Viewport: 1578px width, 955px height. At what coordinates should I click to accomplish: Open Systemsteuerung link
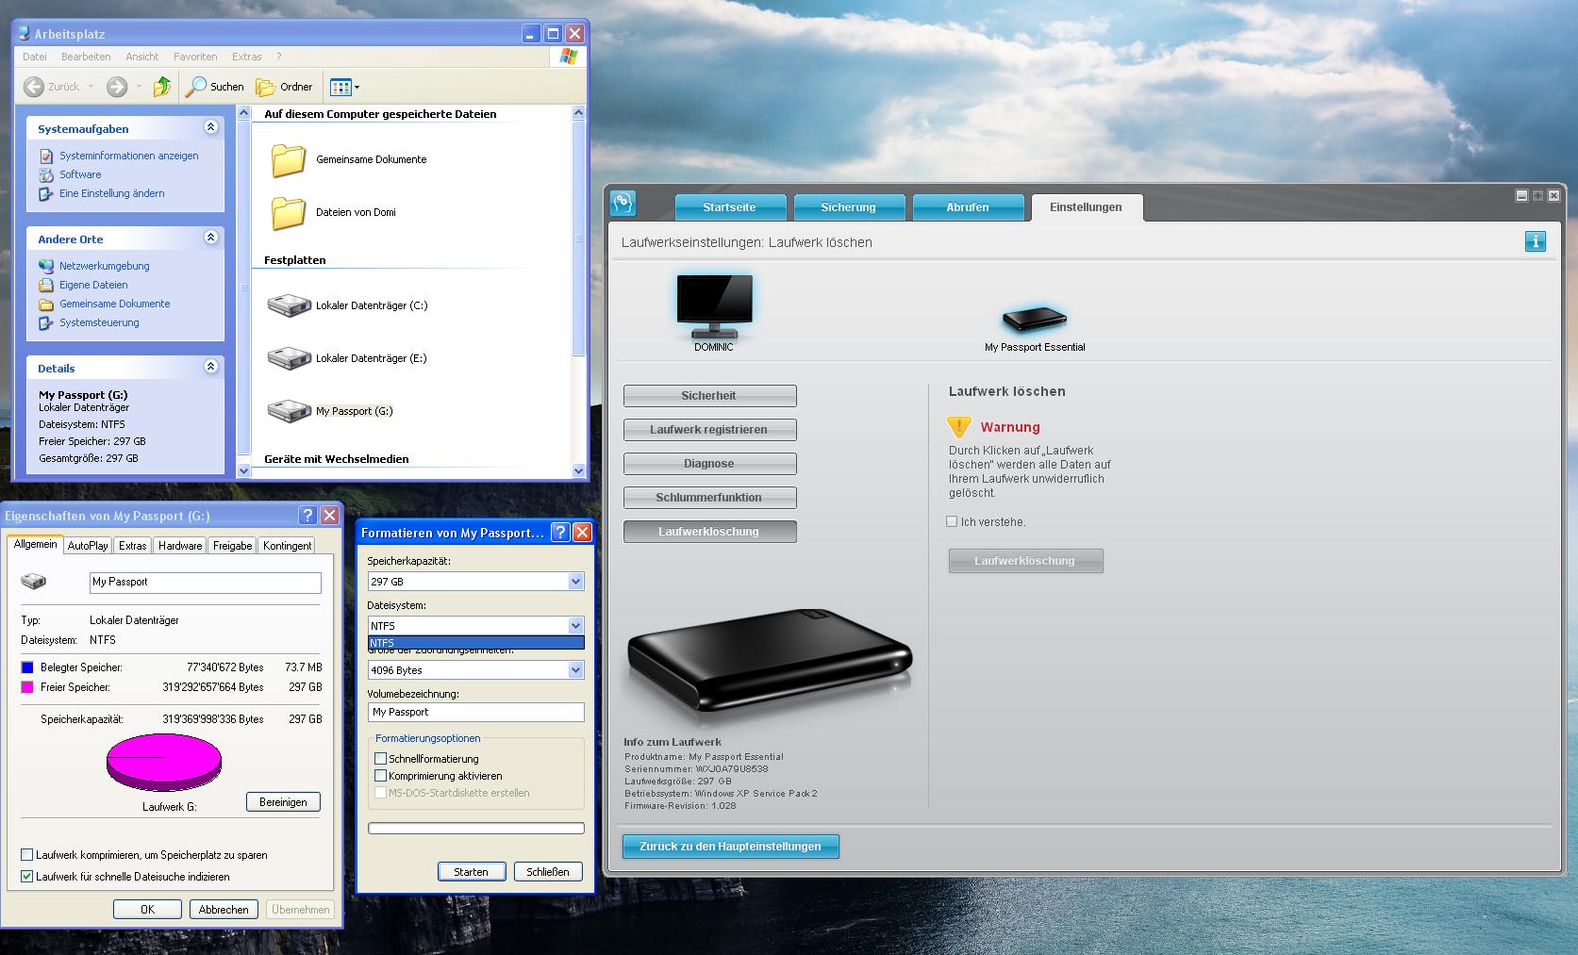(99, 322)
